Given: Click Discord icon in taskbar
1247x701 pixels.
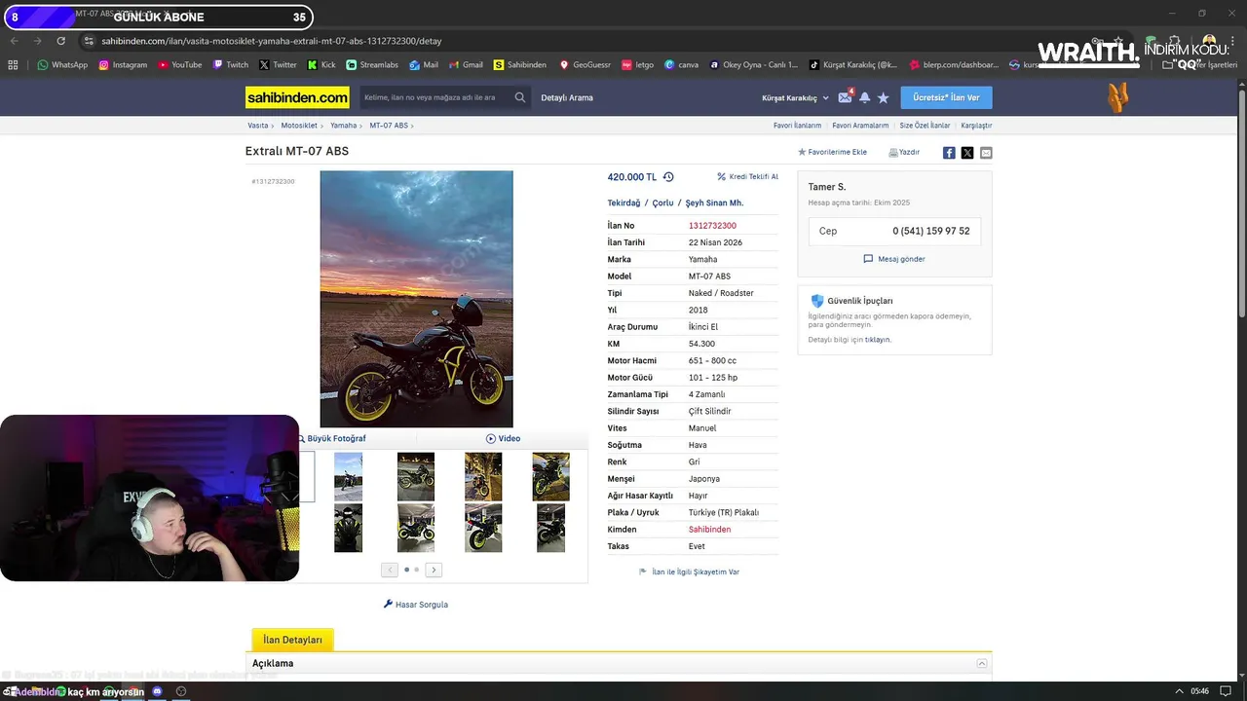Looking at the screenshot, I should pos(157,691).
